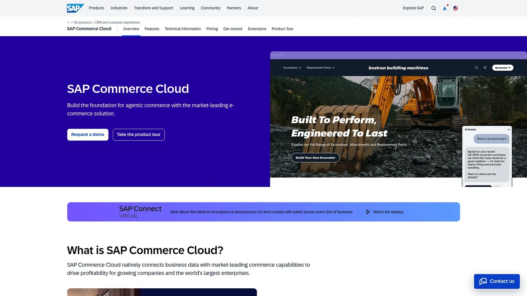Follow the CRM and customer experience breadcrumb
This screenshot has height=296, width=527.
[117, 23]
